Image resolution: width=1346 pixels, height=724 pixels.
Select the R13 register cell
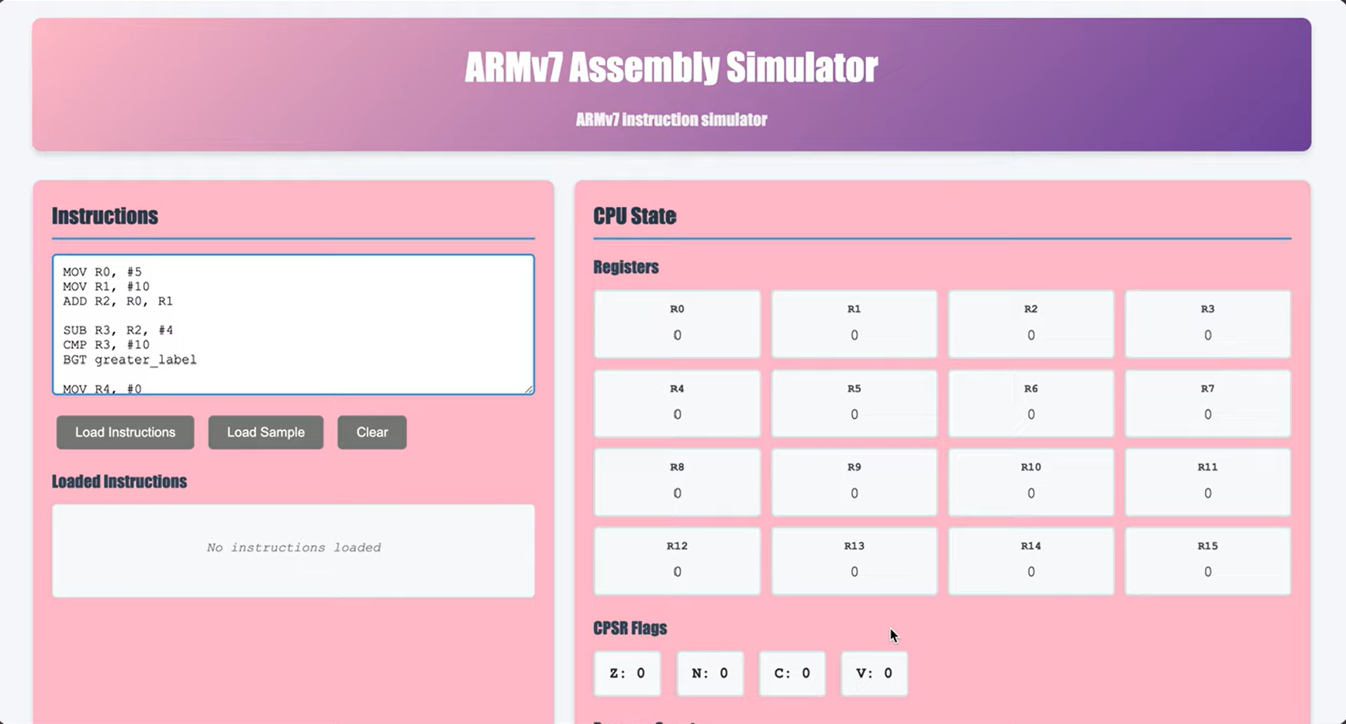[854, 561]
